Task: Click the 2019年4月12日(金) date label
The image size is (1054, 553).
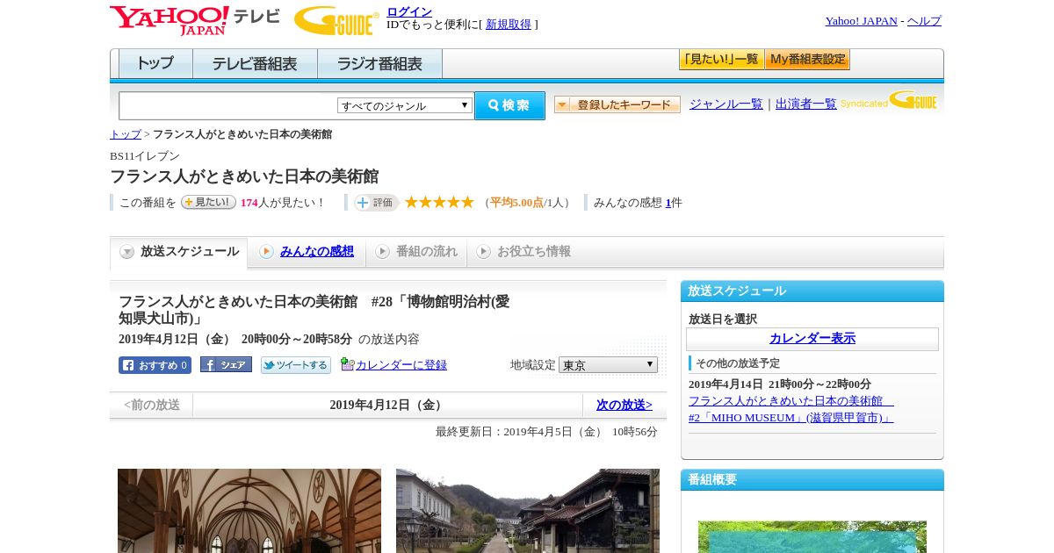Action: tap(387, 406)
